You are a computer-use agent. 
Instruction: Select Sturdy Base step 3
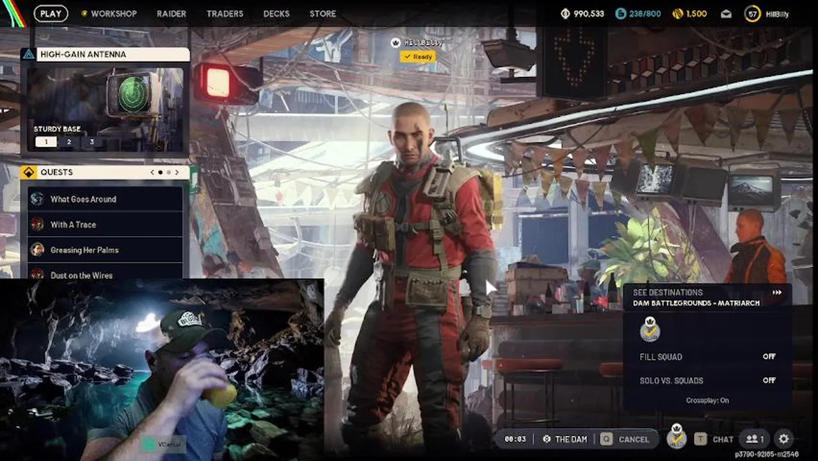(92, 142)
